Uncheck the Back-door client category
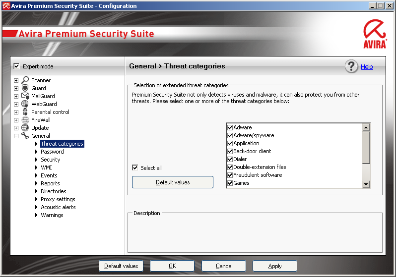Viewport: 396px width, 277px height. 230,151
